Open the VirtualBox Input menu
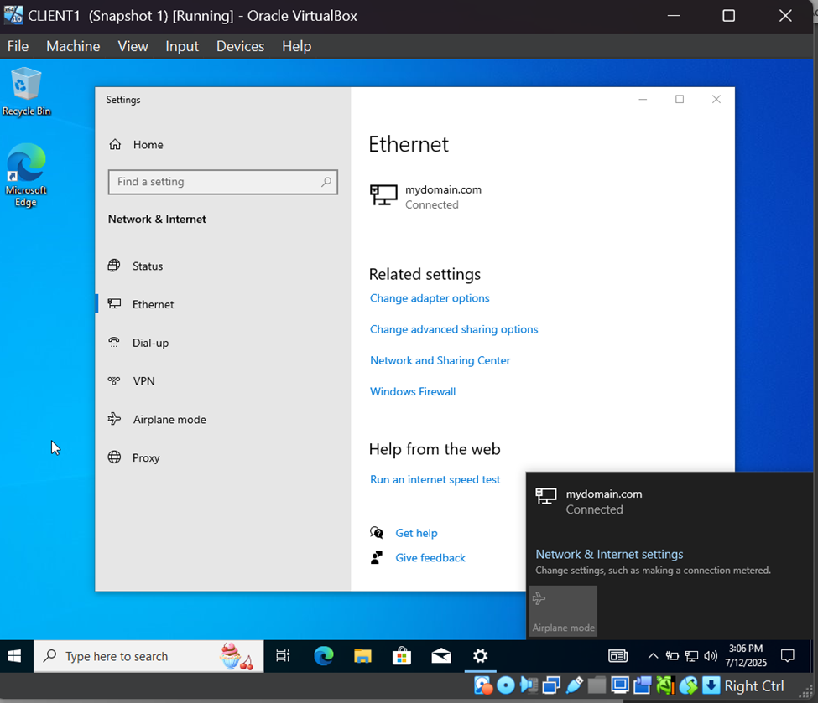This screenshot has height=703, width=818. pyautogui.click(x=181, y=46)
